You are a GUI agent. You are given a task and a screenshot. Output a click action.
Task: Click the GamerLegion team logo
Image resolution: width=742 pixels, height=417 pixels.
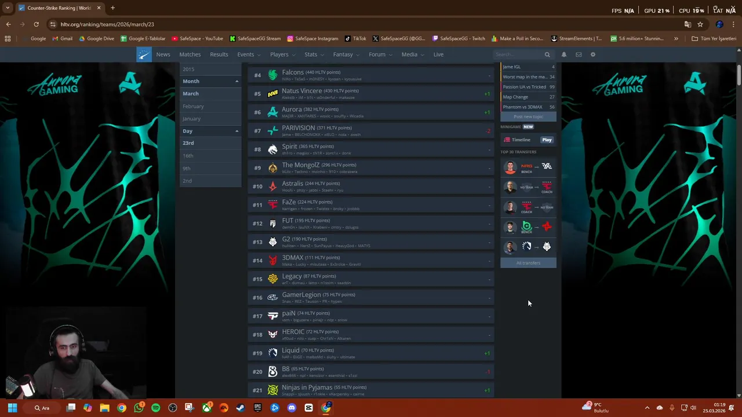click(x=273, y=298)
